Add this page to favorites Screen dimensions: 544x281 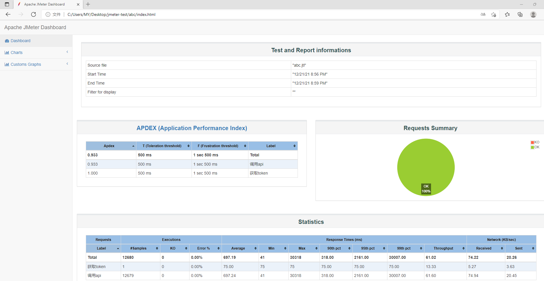pyautogui.click(x=493, y=14)
